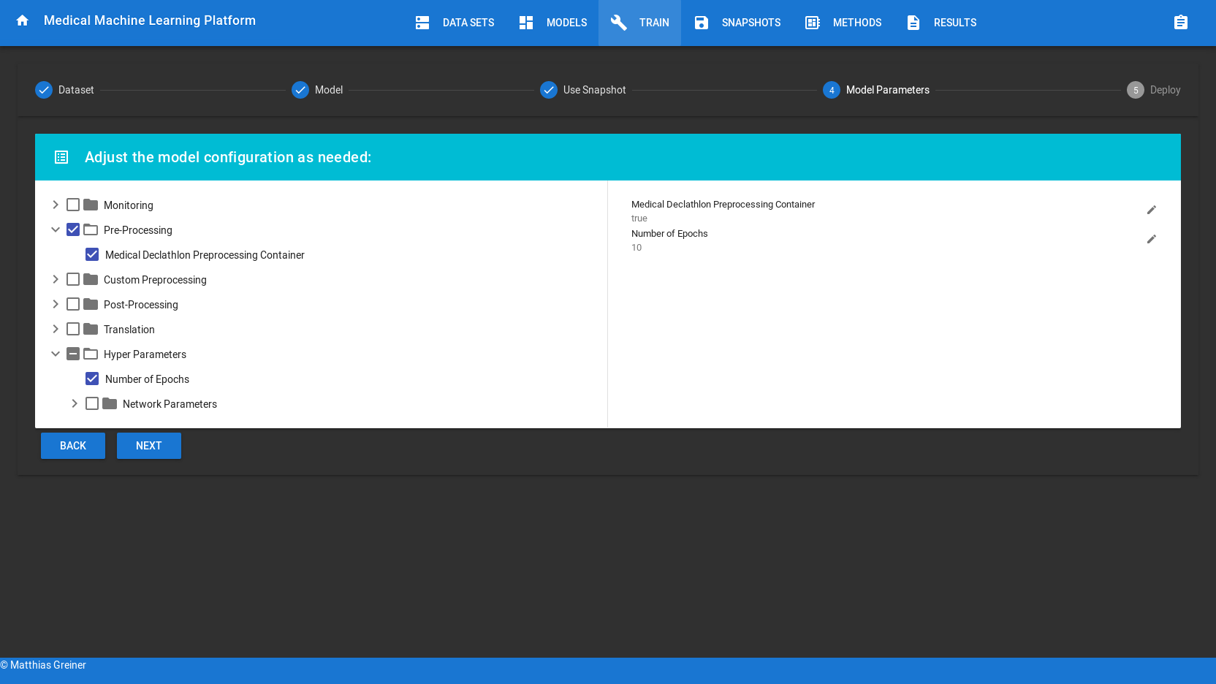Click the Custom Preprocessing folder icon
The width and height of the screenshot is (1216, 684).
click(91, 279)
